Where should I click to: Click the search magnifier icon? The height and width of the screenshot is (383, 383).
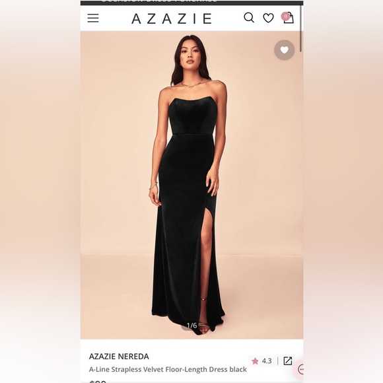pos(249,18)
